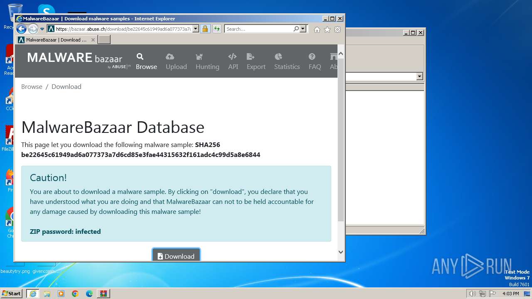Open the media player taskbar icon
532x299 pixels.
coord(61,294)
